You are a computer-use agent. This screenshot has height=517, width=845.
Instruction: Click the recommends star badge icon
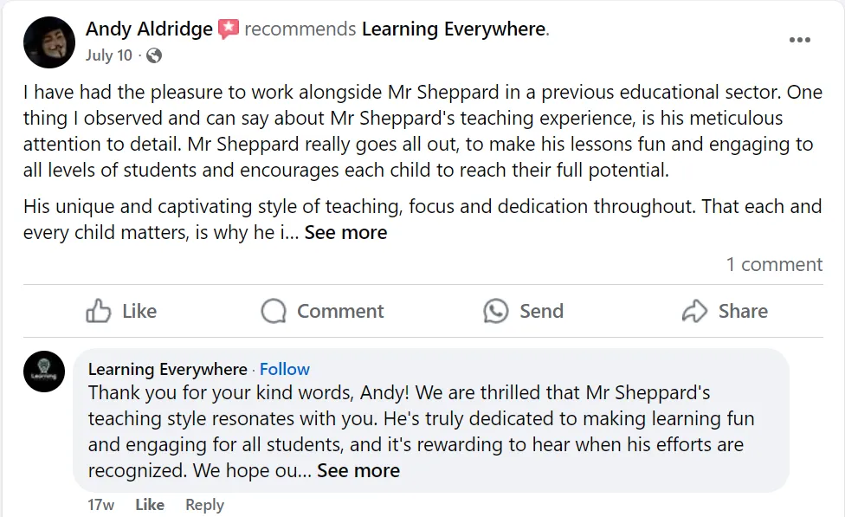[x=229, y=29]
